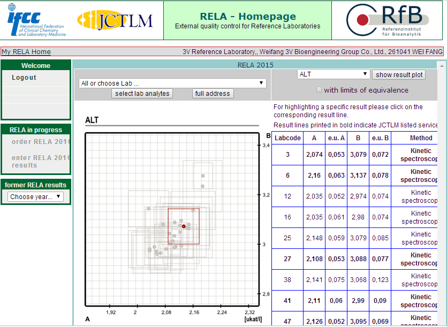Expand the 'All or choose Lab' dropdown

(172, 83)
